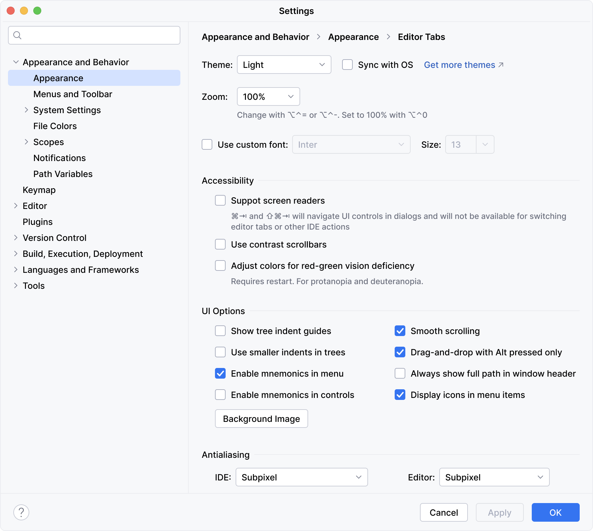Image resolution: width=593 pixels, height=531 pixels.
Task: Select Menus and Toolbar in sidebar
Action: tap(73, 94)
